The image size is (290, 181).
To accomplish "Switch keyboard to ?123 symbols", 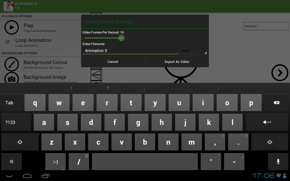I will [16, 122].
